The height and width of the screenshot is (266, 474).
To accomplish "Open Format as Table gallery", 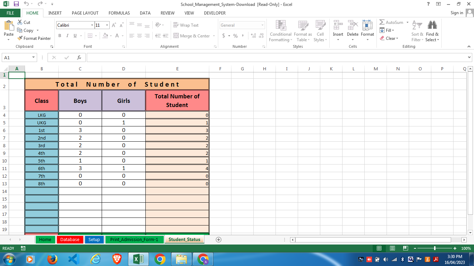I will coord(303,31).
